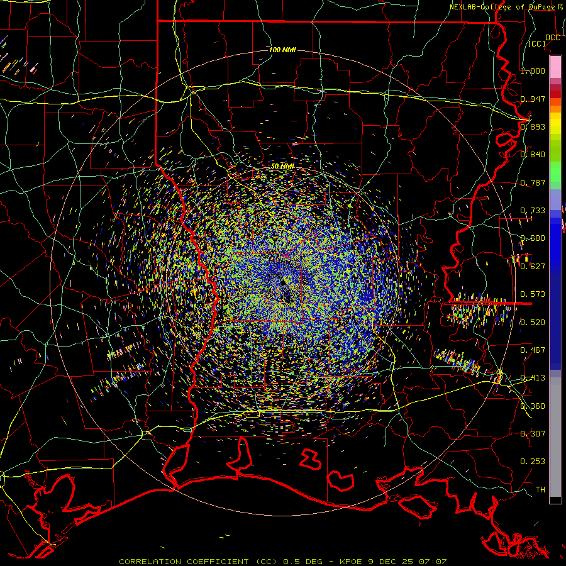This screenshot has width=566, height=566.
Task: Select the 0.307 legend value
Action: click(x=533, y=434)
